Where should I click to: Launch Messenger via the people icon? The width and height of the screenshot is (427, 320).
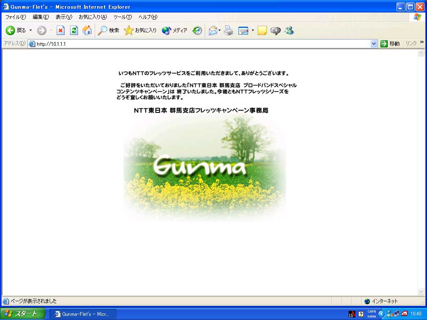coord(289,30)
